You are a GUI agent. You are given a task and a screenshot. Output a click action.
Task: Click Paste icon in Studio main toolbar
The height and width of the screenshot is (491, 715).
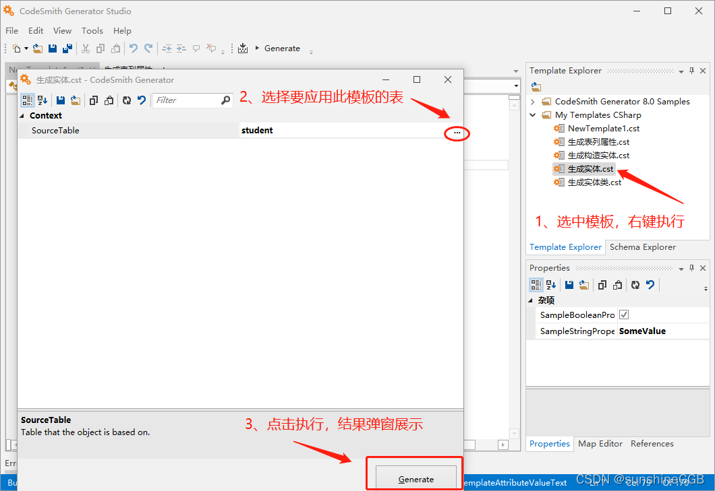(x=116, y=48)
